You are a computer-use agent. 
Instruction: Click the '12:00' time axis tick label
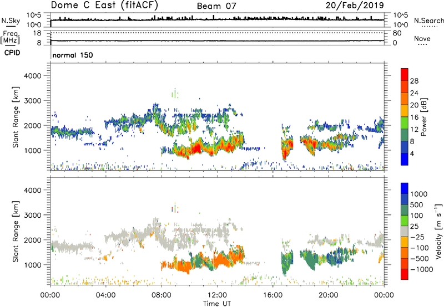coord(217,295)
